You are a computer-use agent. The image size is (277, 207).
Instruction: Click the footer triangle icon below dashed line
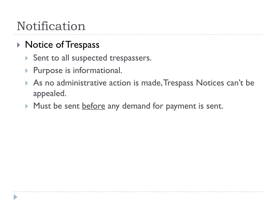coord(15,197)
